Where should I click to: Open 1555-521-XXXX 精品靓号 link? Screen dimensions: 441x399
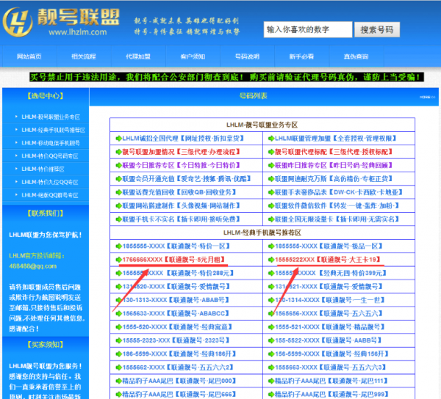(x=330, y=327)
